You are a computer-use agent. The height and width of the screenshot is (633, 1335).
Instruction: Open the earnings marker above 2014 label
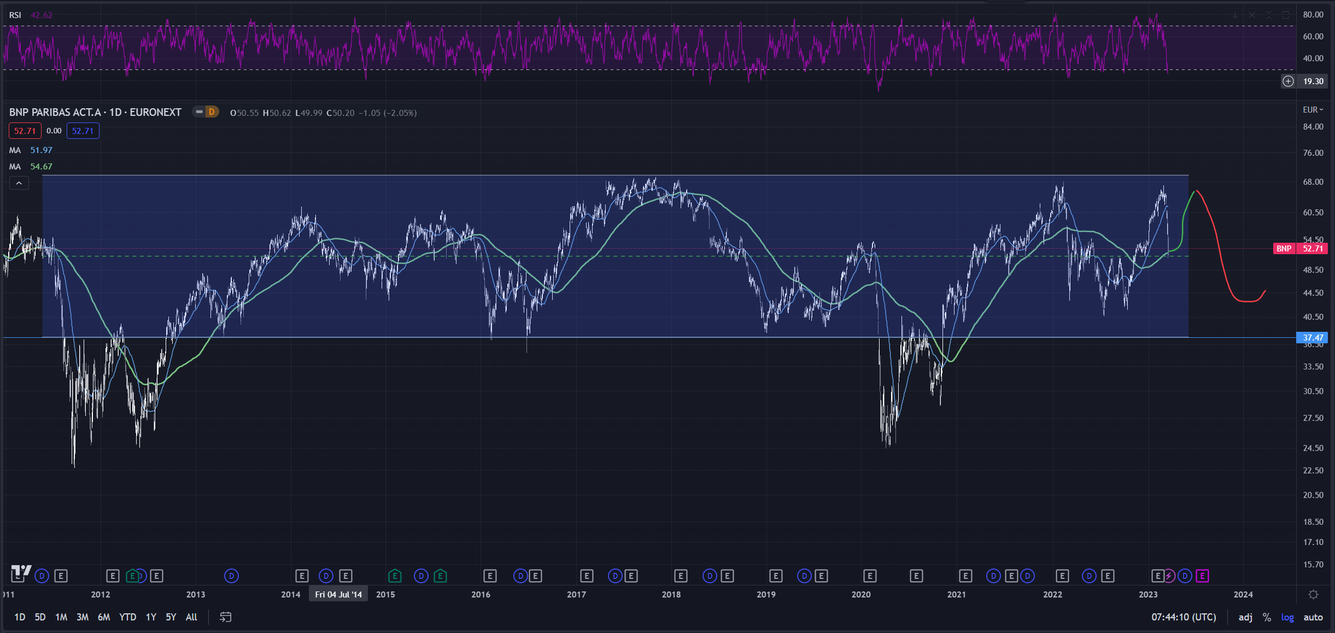(302, 576)
